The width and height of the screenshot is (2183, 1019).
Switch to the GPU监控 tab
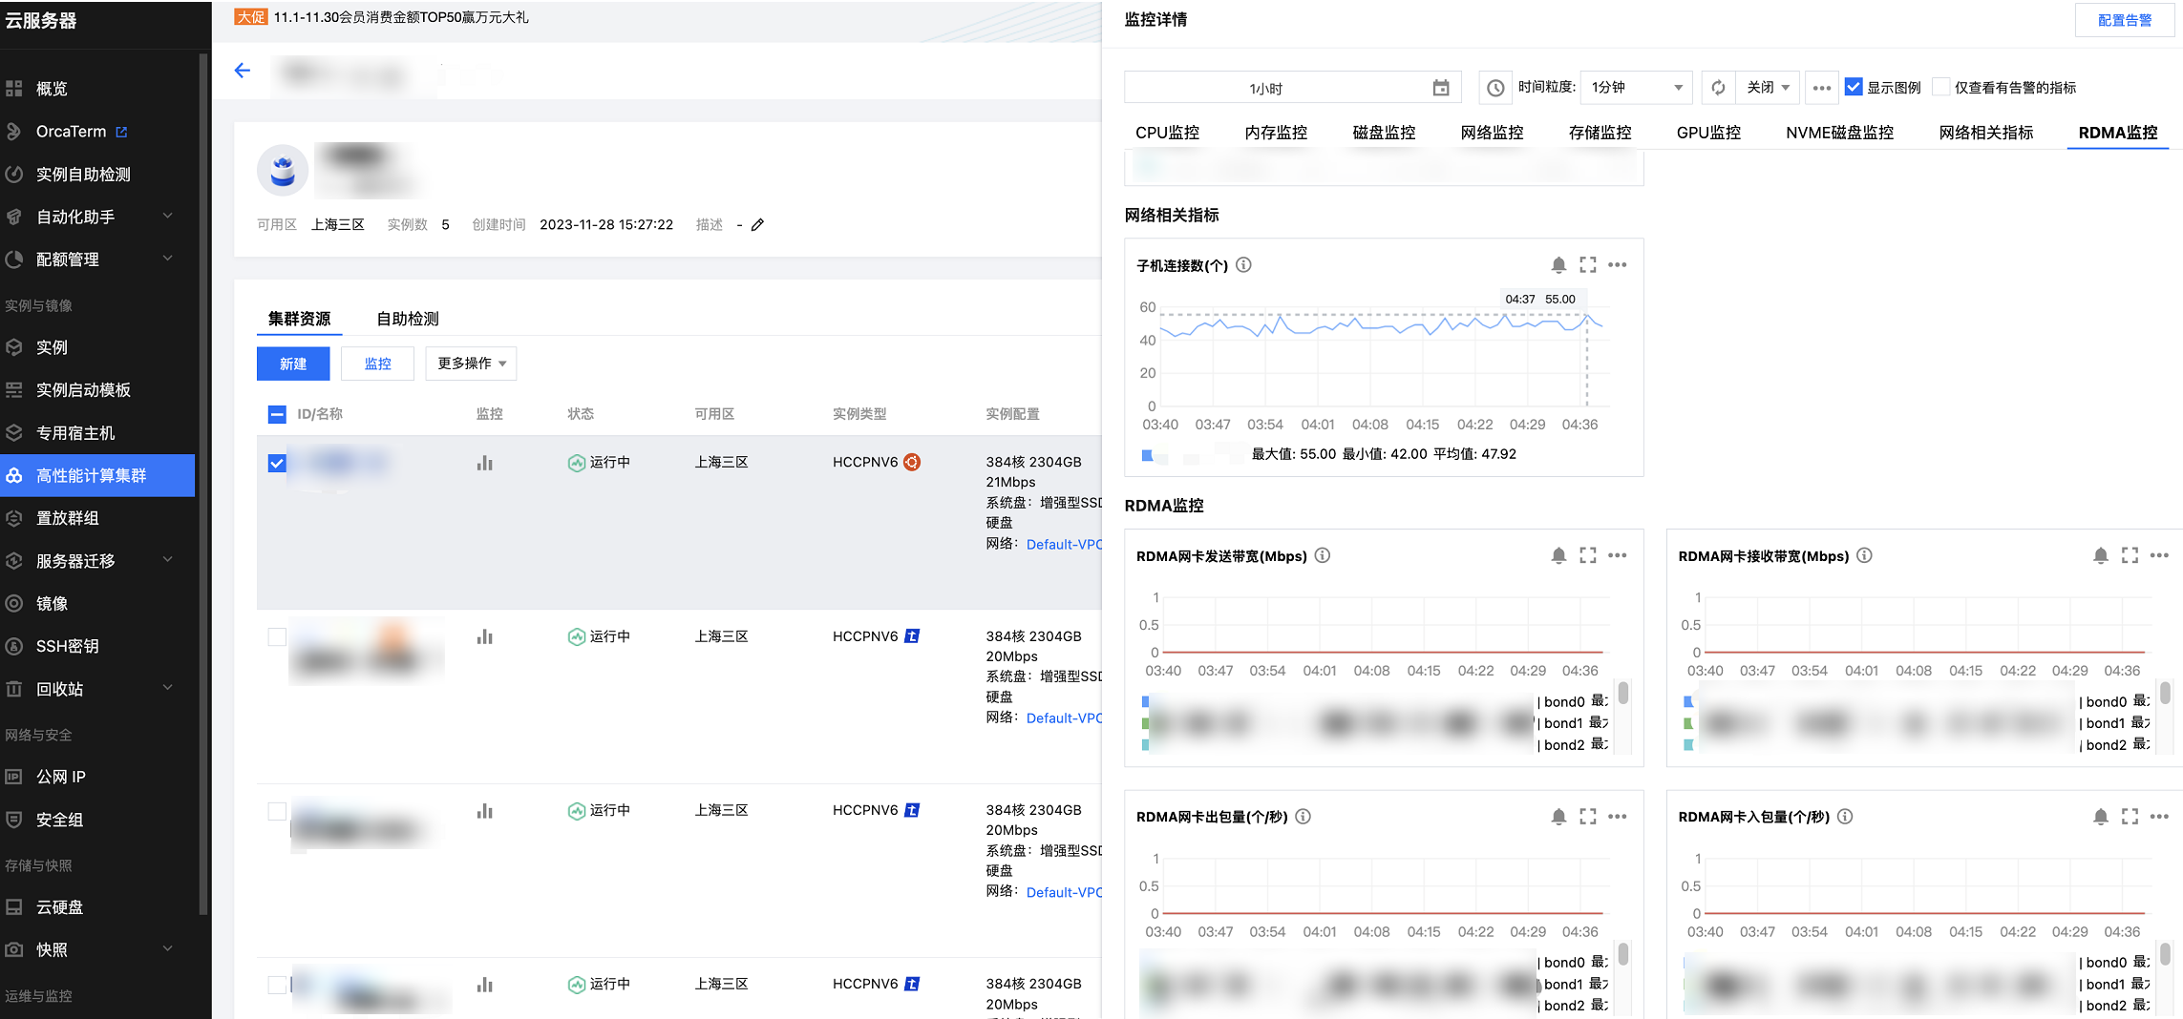point(1707,133)
